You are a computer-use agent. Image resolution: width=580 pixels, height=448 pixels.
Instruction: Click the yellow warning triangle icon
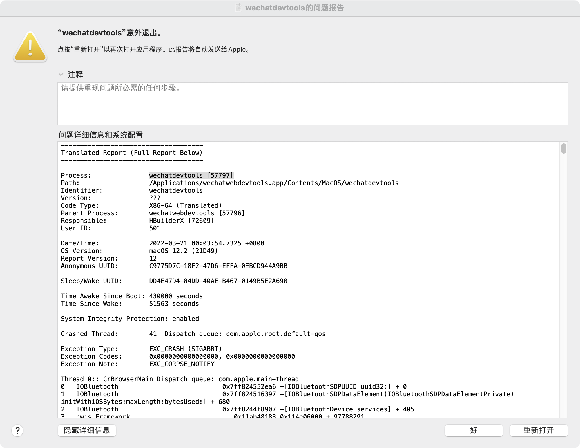tap(30, 47)
